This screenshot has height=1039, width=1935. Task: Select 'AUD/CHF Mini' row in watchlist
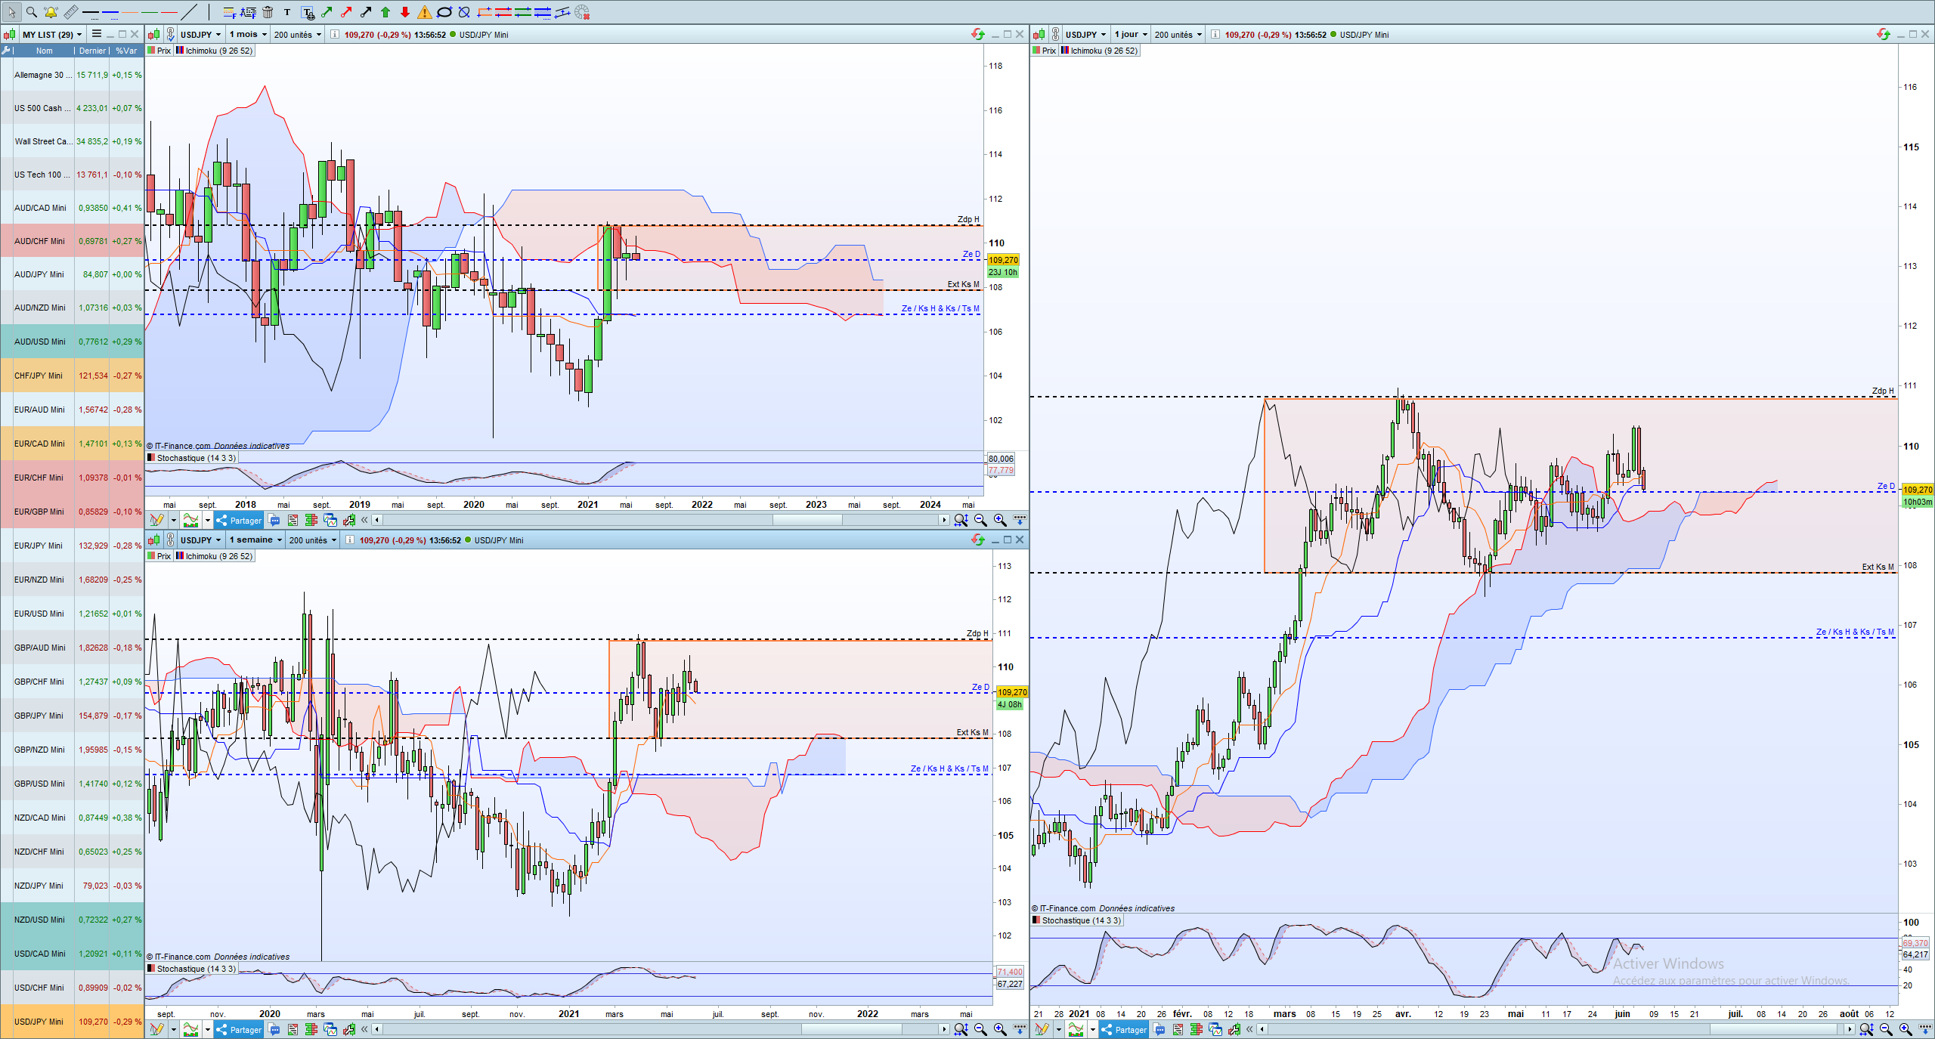[72, 241]
